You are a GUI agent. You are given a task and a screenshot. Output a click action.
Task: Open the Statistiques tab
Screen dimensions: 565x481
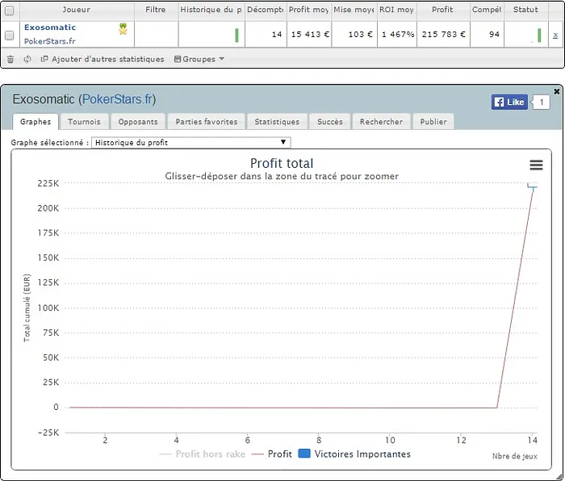pos(276,122)
